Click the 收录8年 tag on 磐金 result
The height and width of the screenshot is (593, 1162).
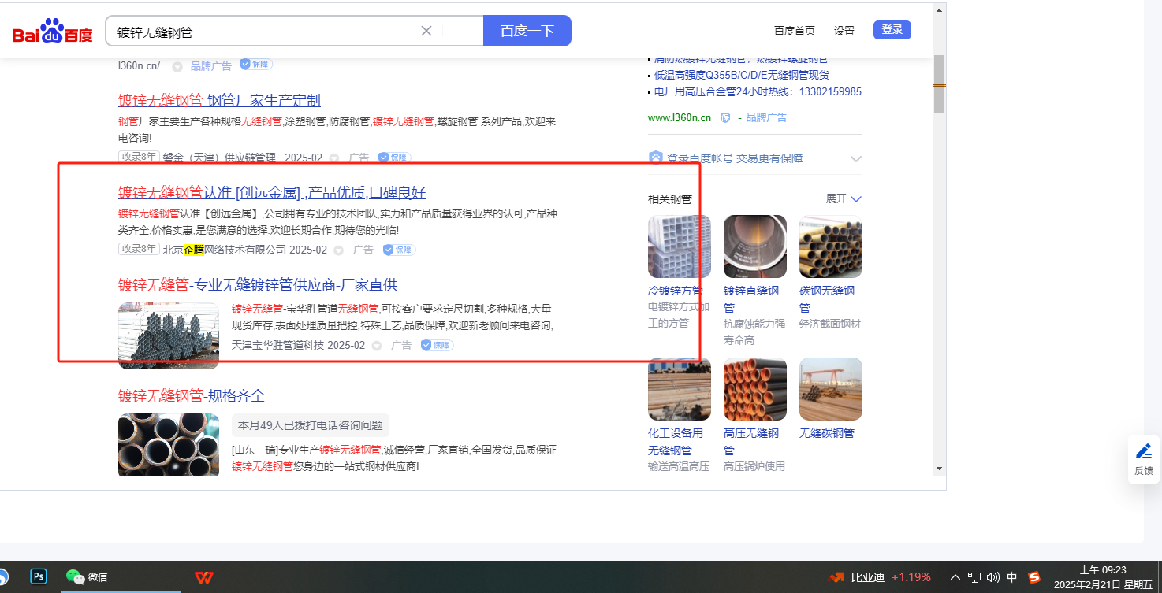tap(139, 157)
